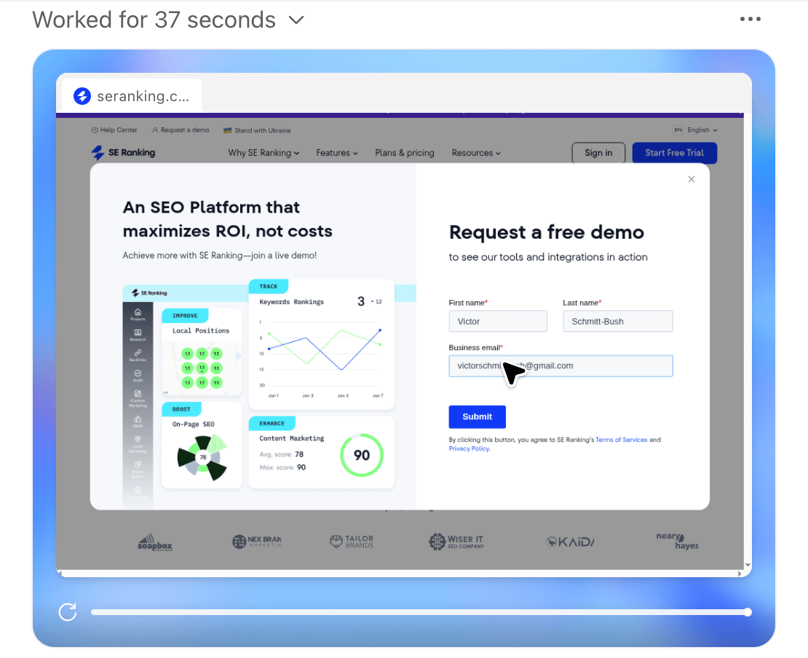
Task: Expand the 'Why SE Ranking' menu
Action: tap(264, 153)
